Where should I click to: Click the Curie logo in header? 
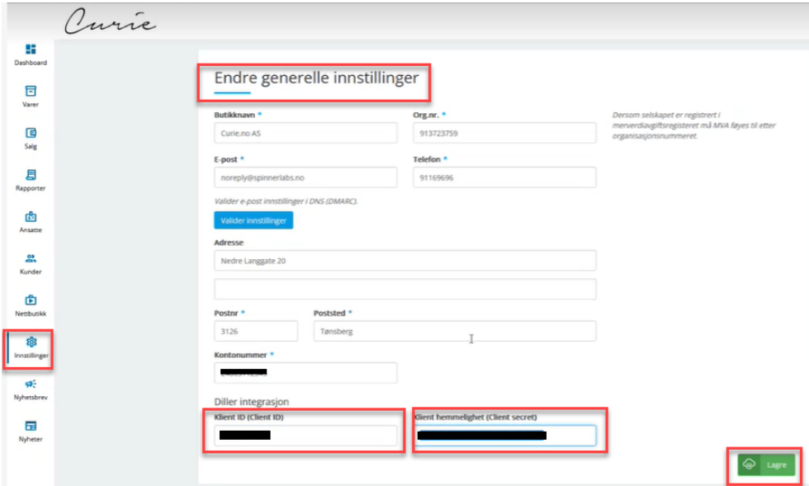(x=110, y=24)
